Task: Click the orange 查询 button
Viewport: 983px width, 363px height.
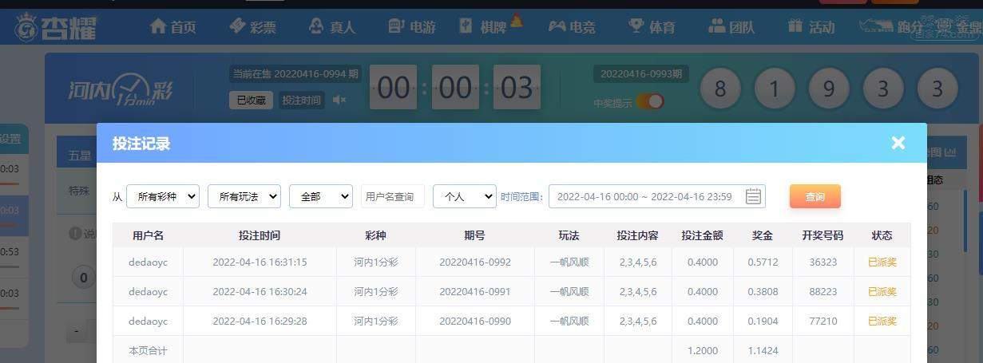Action: pyautogui.click(x=815, y=196)
